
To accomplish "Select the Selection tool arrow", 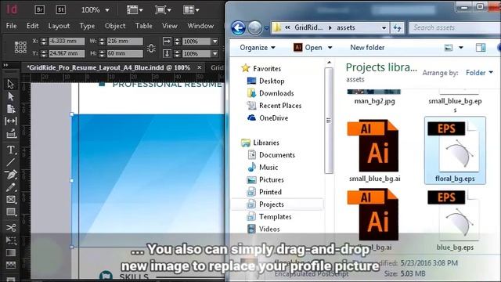I will (10, 84).
